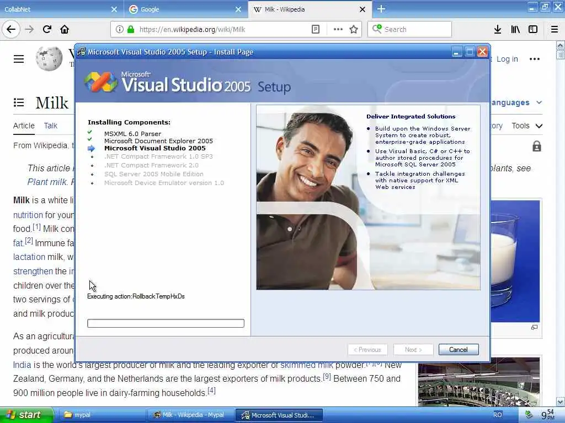565x423 pixels.
Task: Toggle reader view in address bar
Action: coord(315,29)
